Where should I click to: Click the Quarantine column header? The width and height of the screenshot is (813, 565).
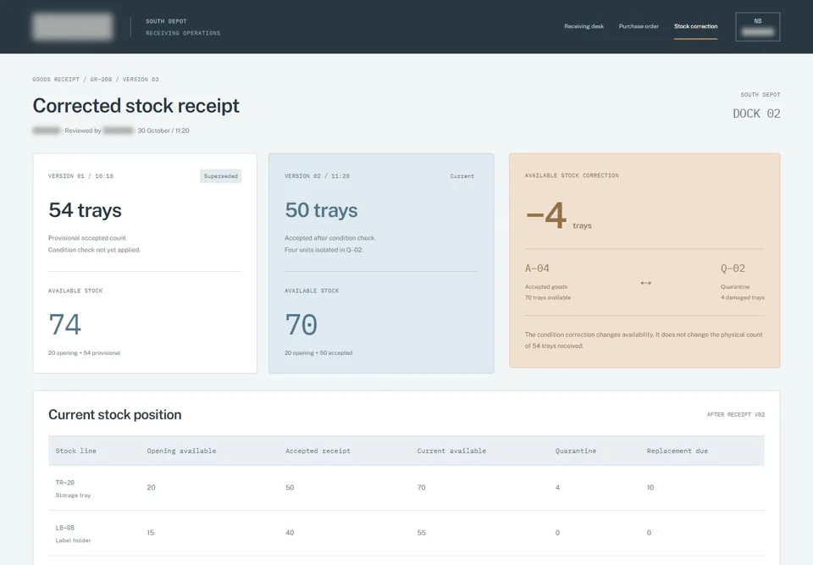click(x=576, y=451)
